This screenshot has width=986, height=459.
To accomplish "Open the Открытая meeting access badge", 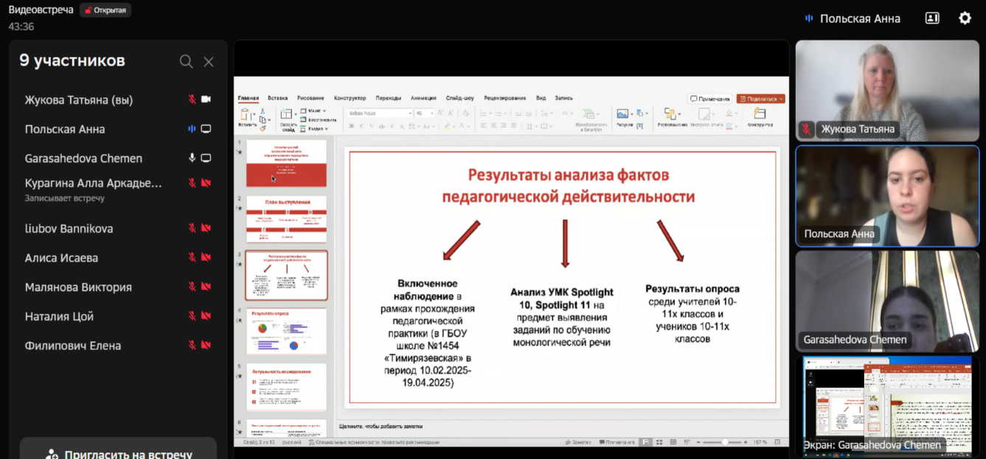I will [x=105, y=10].
